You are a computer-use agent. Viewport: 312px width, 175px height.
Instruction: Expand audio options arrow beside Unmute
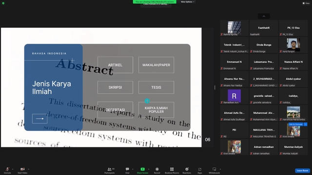click(x=13, y=169)
